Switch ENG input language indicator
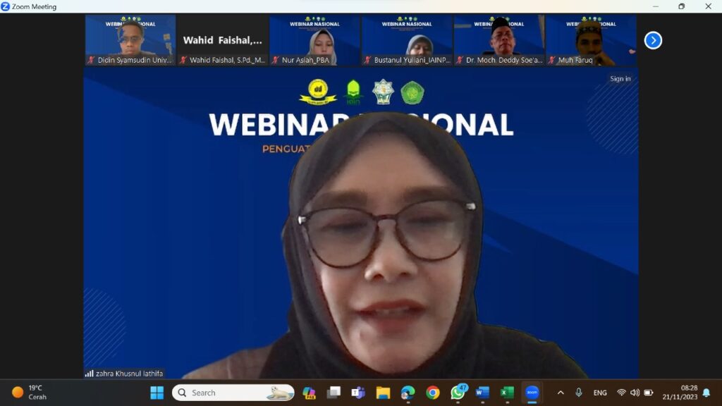 point(600,393)
